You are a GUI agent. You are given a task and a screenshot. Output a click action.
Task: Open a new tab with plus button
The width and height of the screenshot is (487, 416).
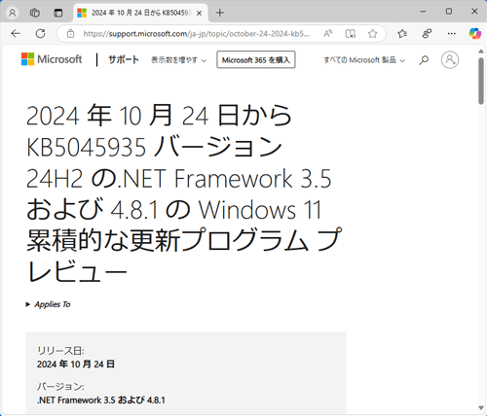220,13
